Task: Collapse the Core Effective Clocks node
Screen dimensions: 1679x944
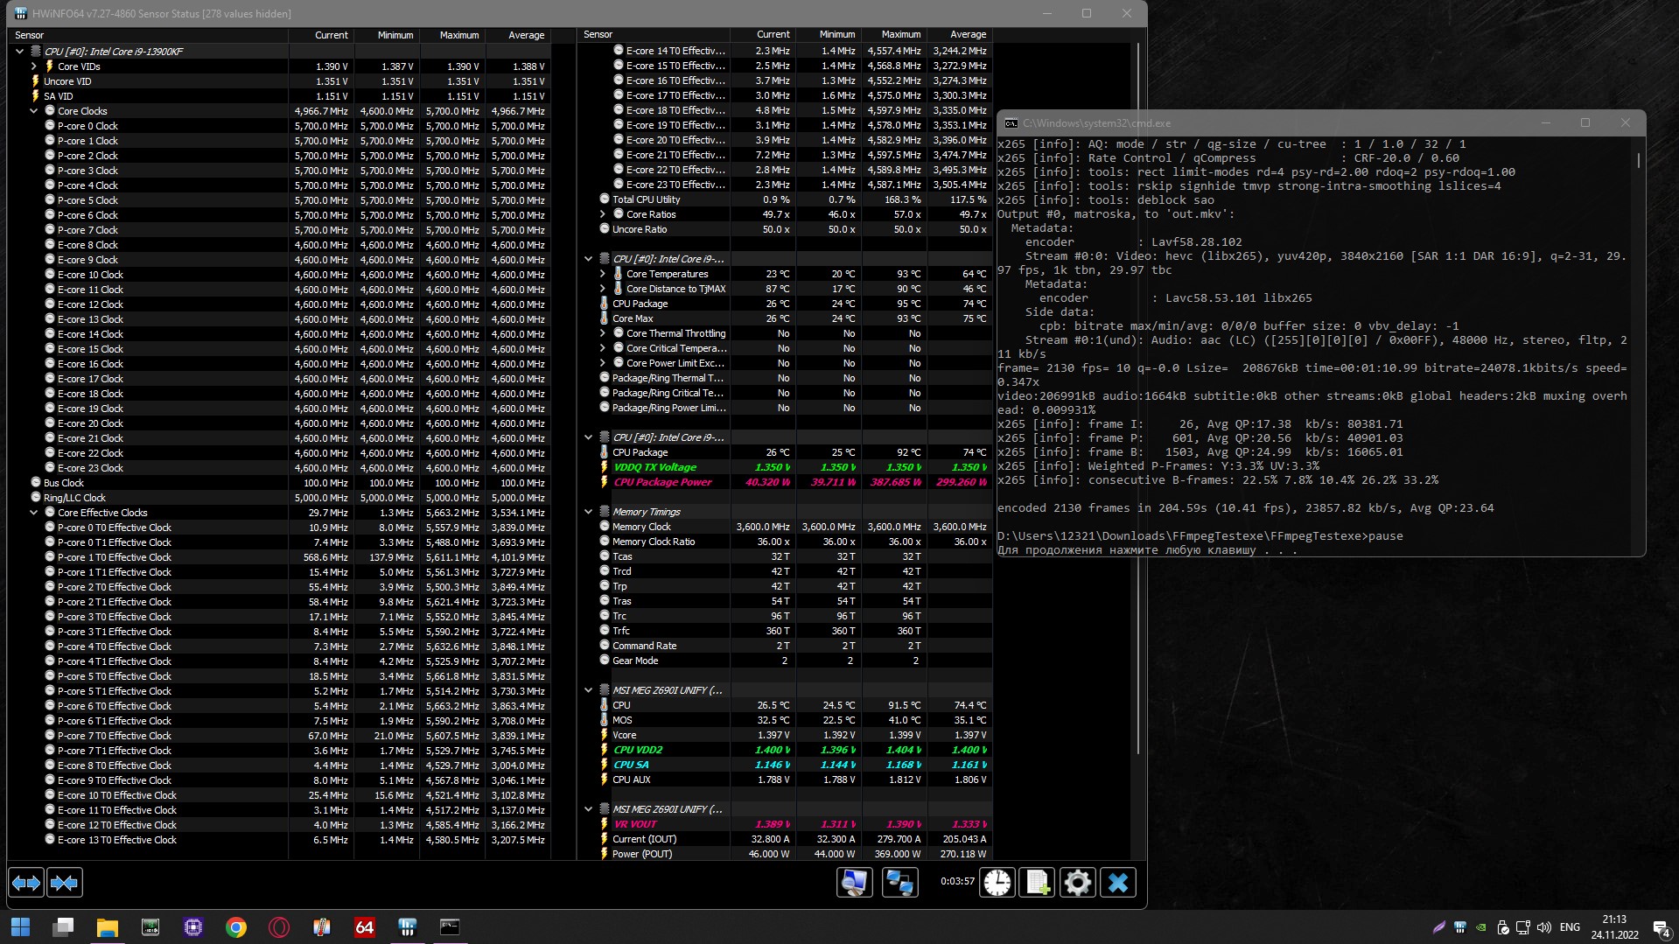Action: (34, 513)
